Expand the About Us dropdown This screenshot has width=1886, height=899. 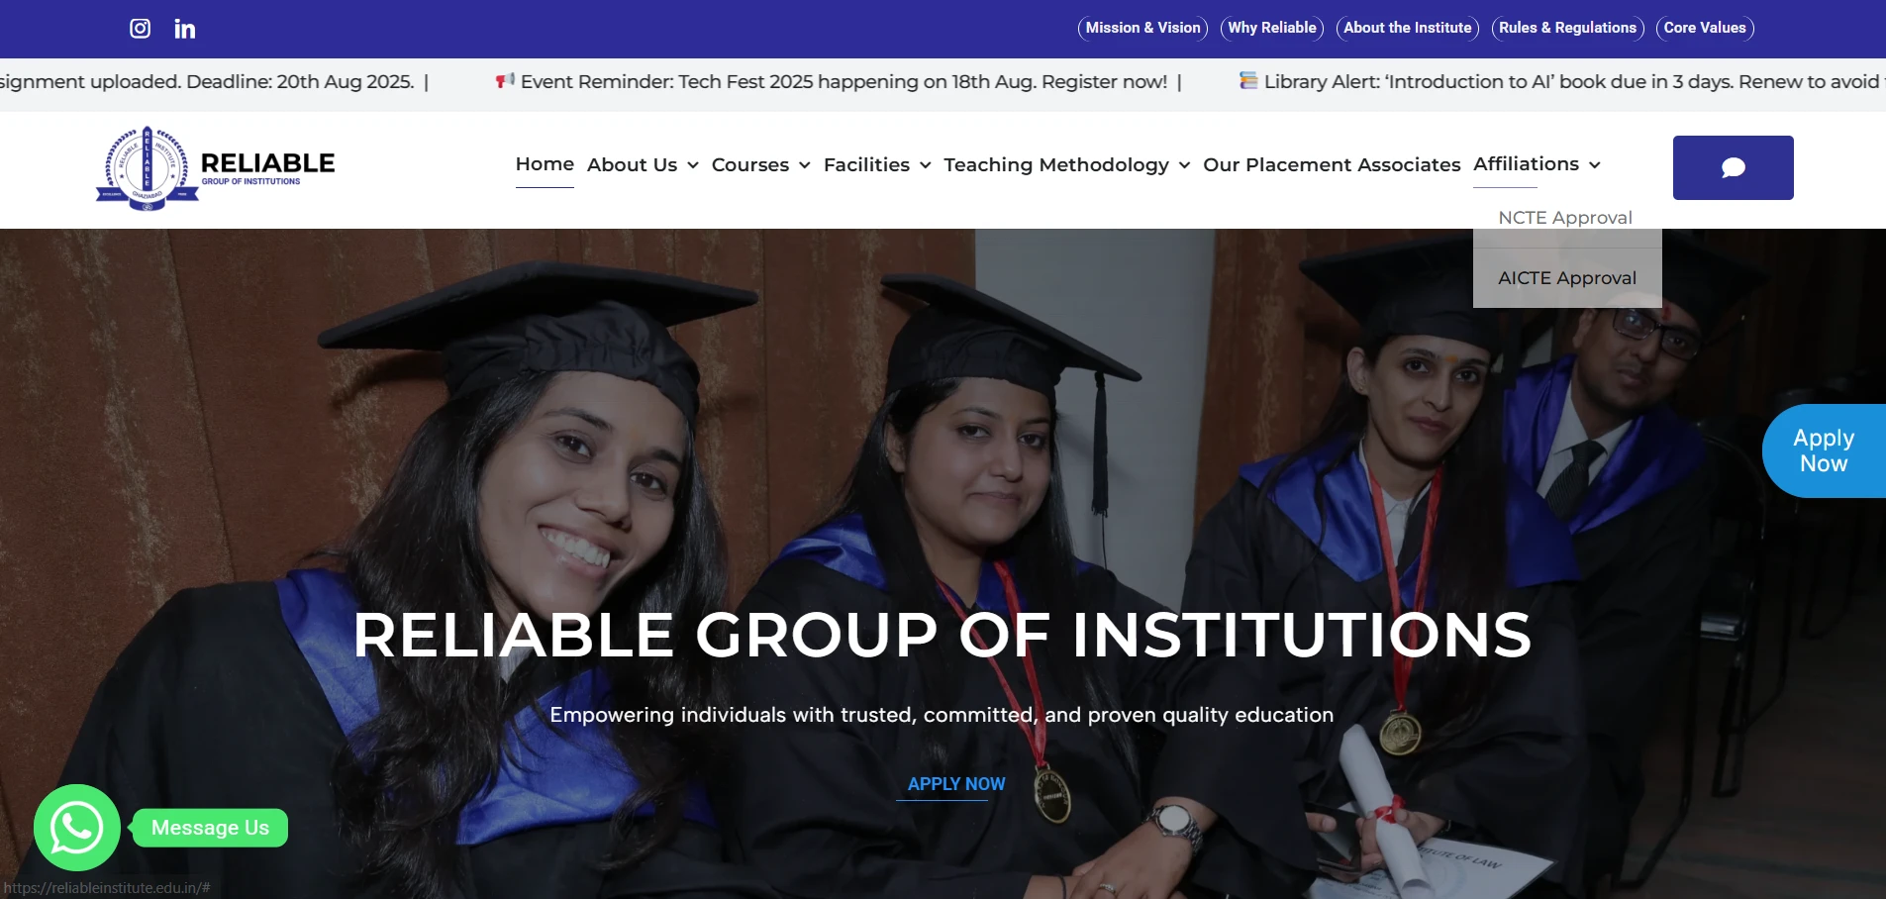[643, 164]
